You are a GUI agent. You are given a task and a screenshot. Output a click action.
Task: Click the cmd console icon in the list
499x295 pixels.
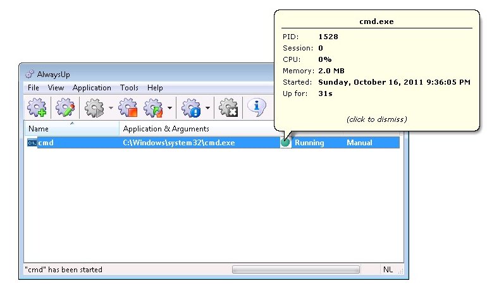(x=32, y=143)
